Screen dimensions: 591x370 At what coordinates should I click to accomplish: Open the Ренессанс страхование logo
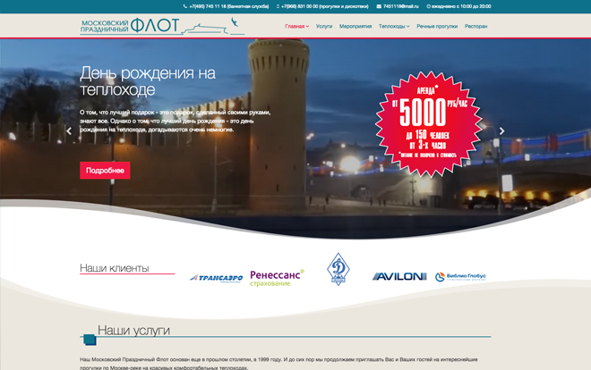[x=277, y=278]
